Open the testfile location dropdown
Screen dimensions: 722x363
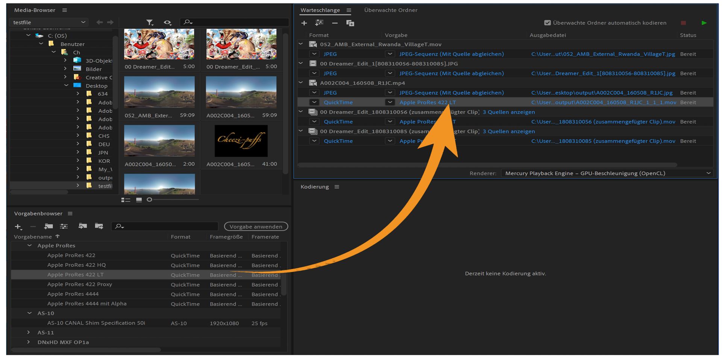tap(49, 23)
